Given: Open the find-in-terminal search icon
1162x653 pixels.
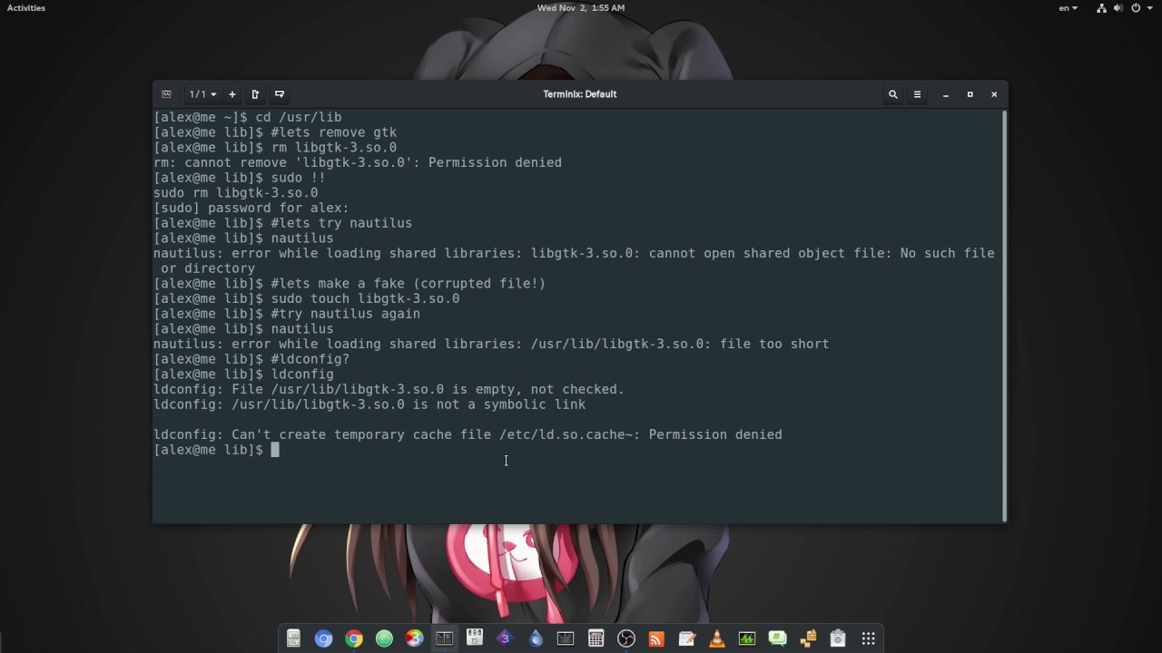Looking at the screenshot, I should click(x=893, y=94).
